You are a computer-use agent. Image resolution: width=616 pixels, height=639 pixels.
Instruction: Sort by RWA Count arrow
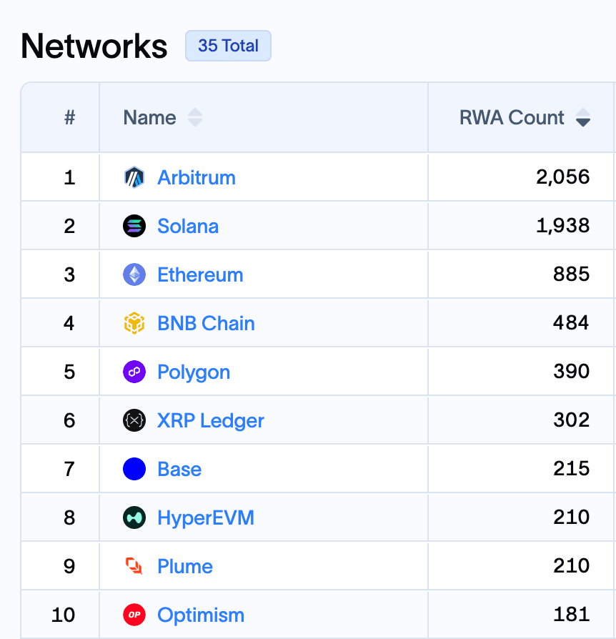point(583,117)
